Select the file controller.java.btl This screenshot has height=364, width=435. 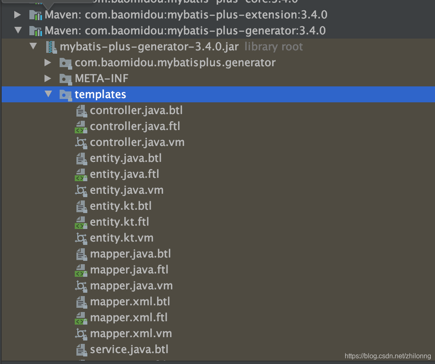tap(136, 110)
